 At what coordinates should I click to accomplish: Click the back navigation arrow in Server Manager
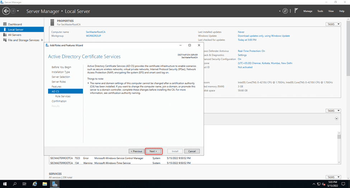[x=6, y=11]
